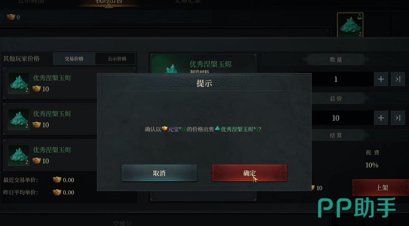Click the ingot icon beside 最近交易单价

[x=57, y=180]
